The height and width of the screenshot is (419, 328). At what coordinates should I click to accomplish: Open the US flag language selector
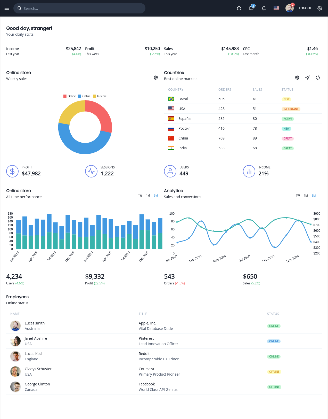point(276,8)
